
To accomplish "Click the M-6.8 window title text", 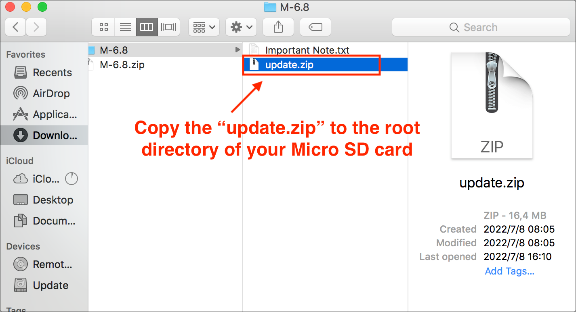I will point(294,7).
